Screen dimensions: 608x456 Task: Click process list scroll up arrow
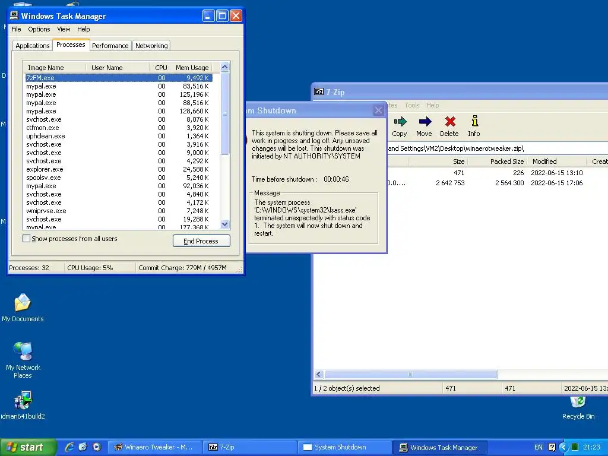tap(225, 67)
